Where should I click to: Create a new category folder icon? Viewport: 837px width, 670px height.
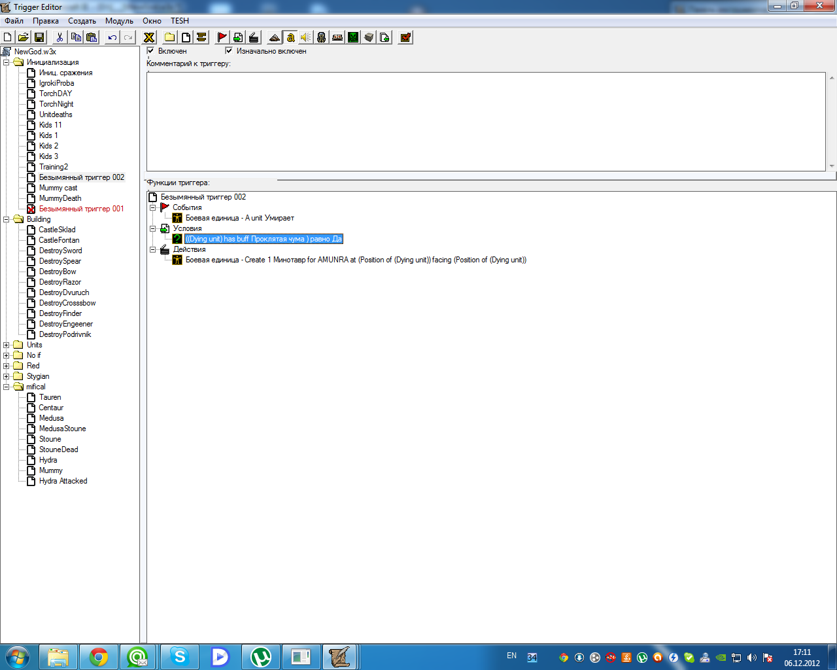pos(170,37)
